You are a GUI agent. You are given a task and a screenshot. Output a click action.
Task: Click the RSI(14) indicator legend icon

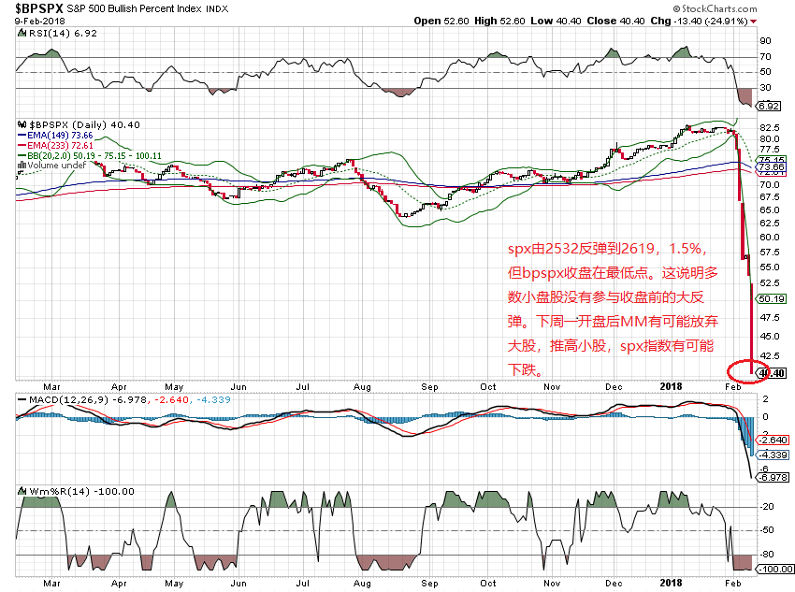point(23,33)
